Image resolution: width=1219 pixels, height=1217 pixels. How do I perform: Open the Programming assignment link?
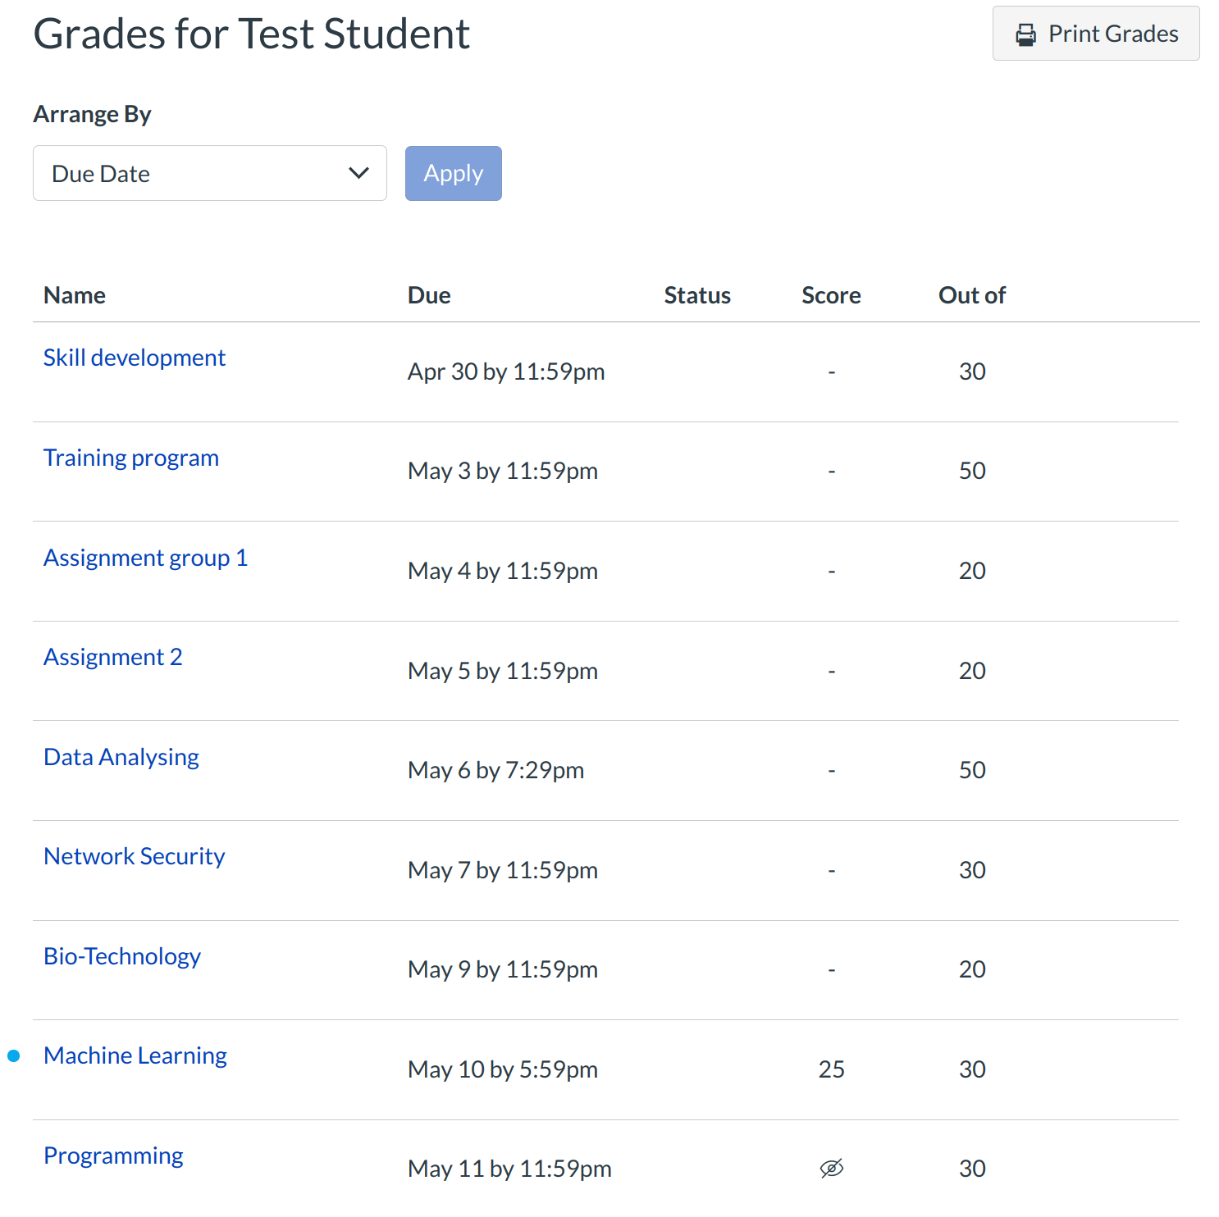tap(113, 1155)
